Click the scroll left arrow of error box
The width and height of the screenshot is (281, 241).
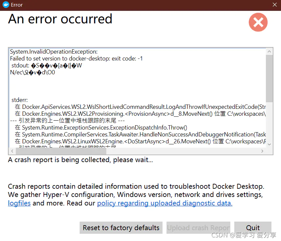(12, 151)
